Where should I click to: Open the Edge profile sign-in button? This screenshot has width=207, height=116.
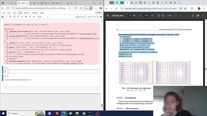88,8
